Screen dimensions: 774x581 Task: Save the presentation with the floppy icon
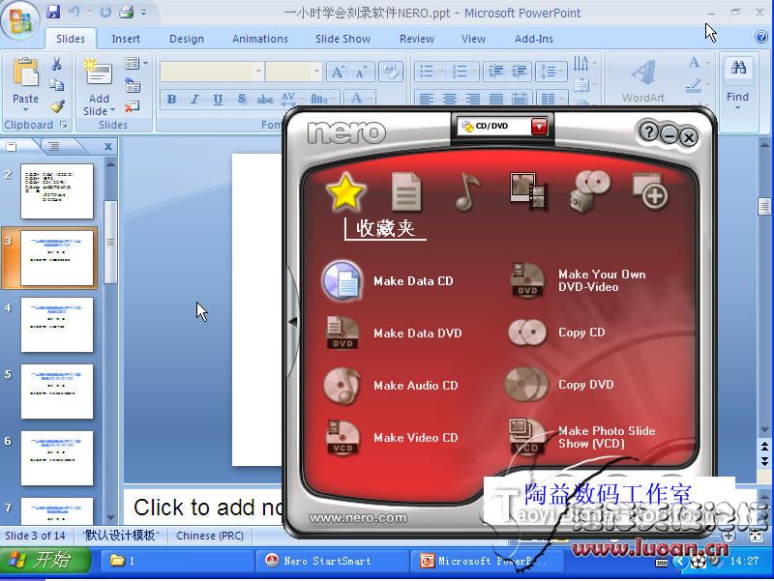(53, 12)
